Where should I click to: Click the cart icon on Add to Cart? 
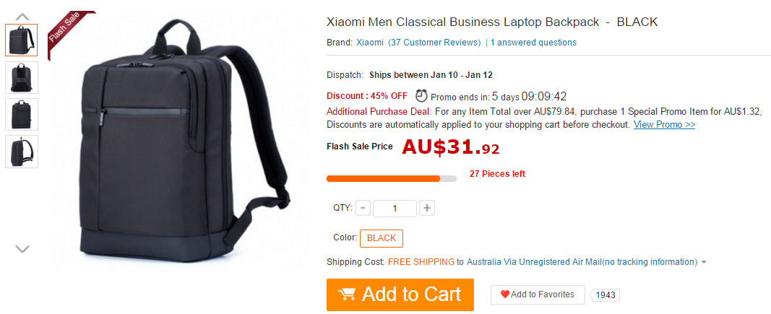click(347, 295)
